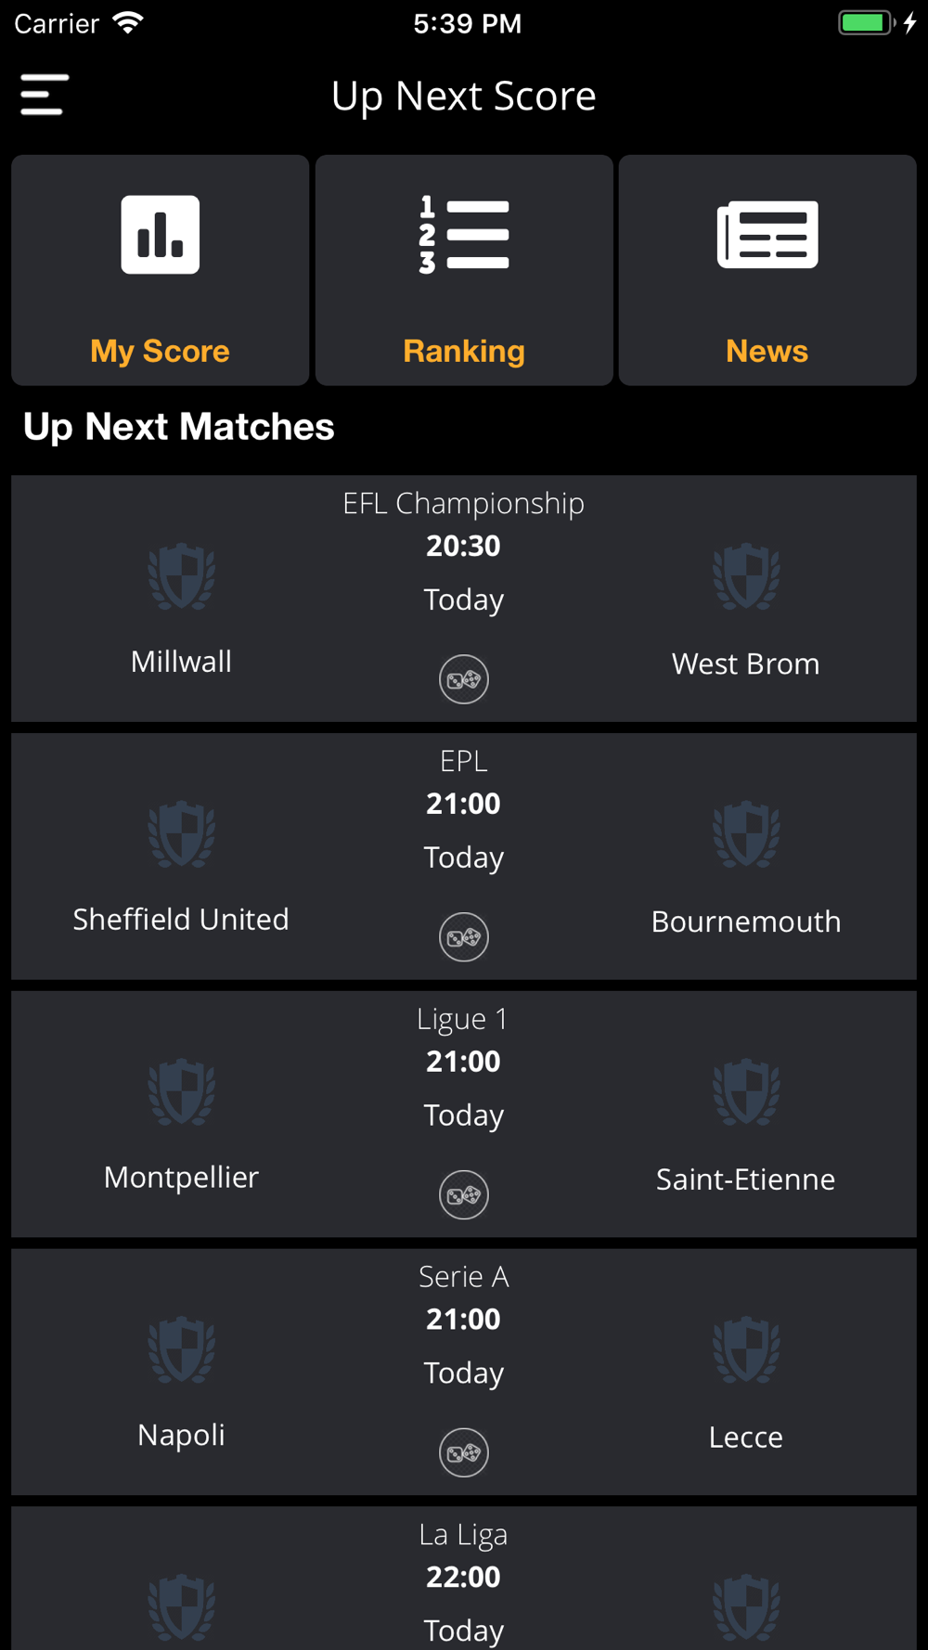Screen dimensions: 928x1650
Task: Select the West Brom team crest
Action: coord(746,576)
